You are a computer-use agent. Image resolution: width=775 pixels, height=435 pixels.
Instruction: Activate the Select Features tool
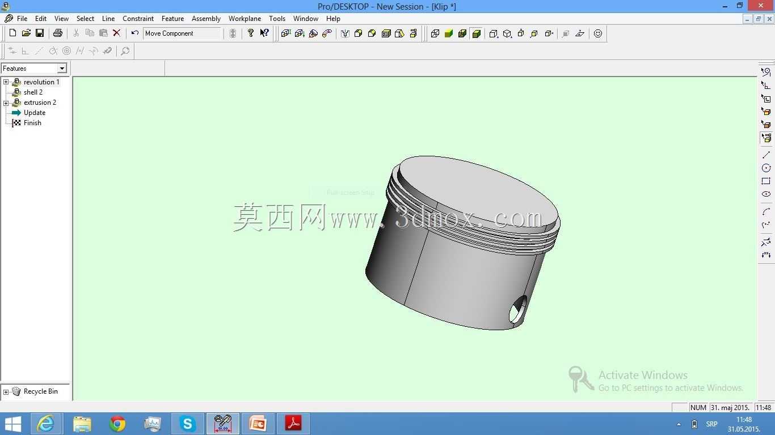(766, 138)
